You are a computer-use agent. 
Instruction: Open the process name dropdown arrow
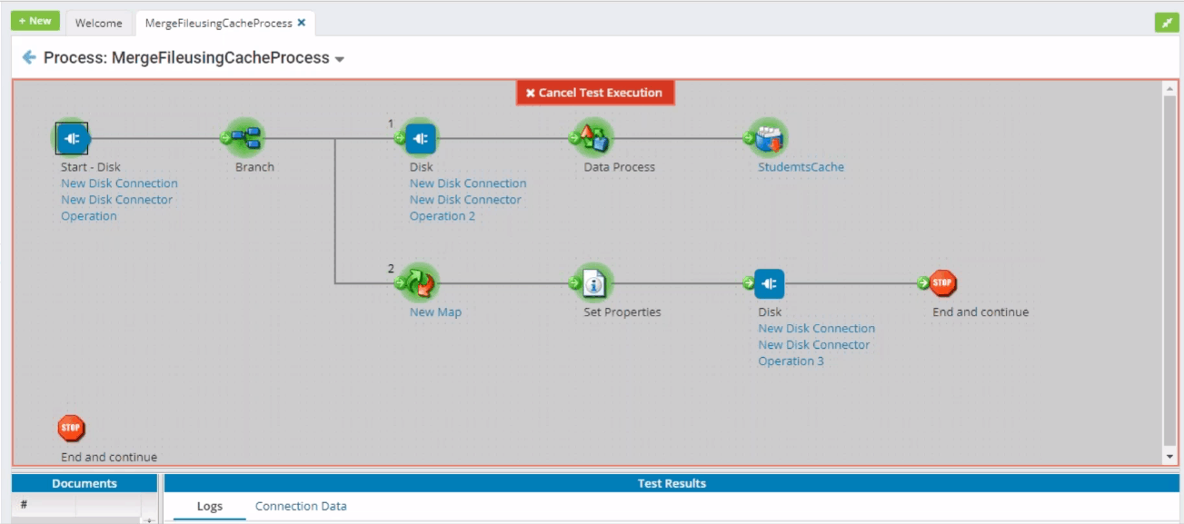tap(340, 59)
